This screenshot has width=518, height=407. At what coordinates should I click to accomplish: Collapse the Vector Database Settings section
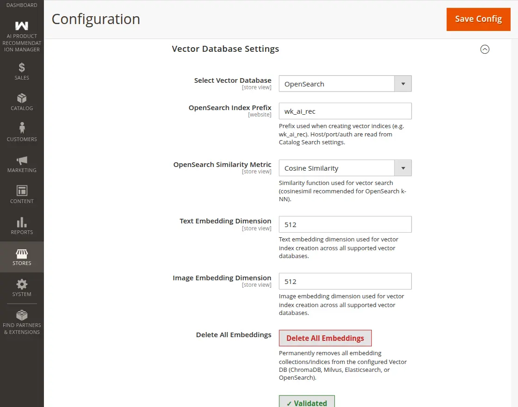[x=485, y=49]
